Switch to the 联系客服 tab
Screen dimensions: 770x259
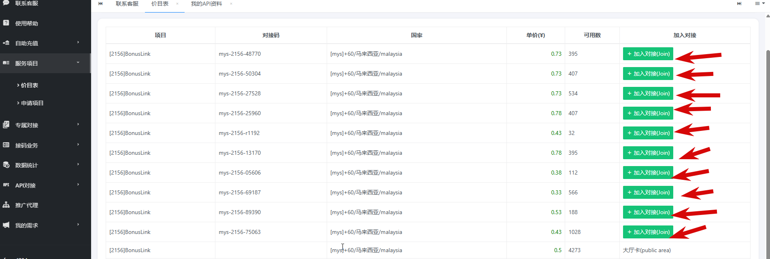click(127, 4)
